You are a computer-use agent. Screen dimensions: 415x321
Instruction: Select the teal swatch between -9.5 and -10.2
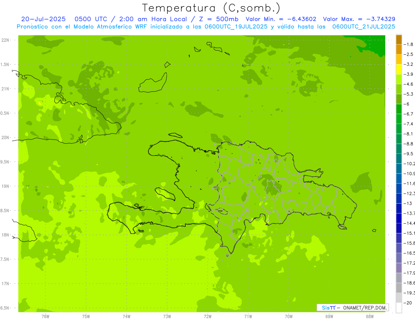[399, 159]
